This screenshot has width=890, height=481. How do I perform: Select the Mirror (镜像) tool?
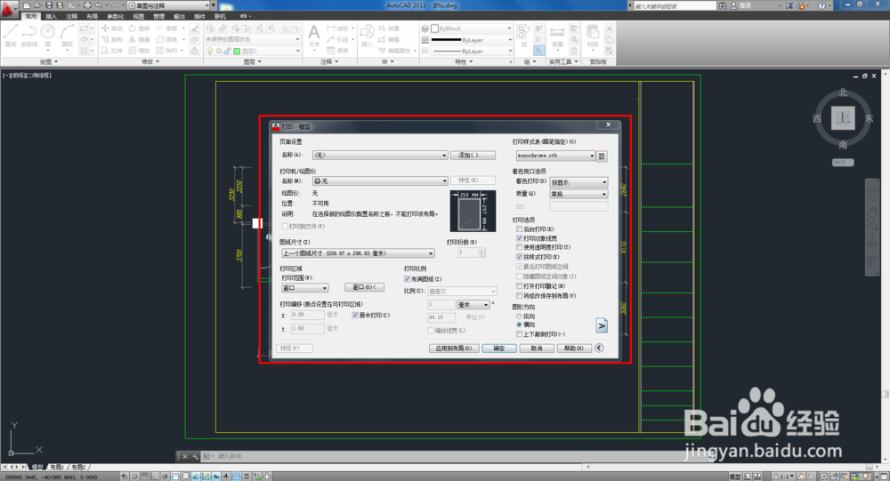pyautogui.click(x=140, y=40)
